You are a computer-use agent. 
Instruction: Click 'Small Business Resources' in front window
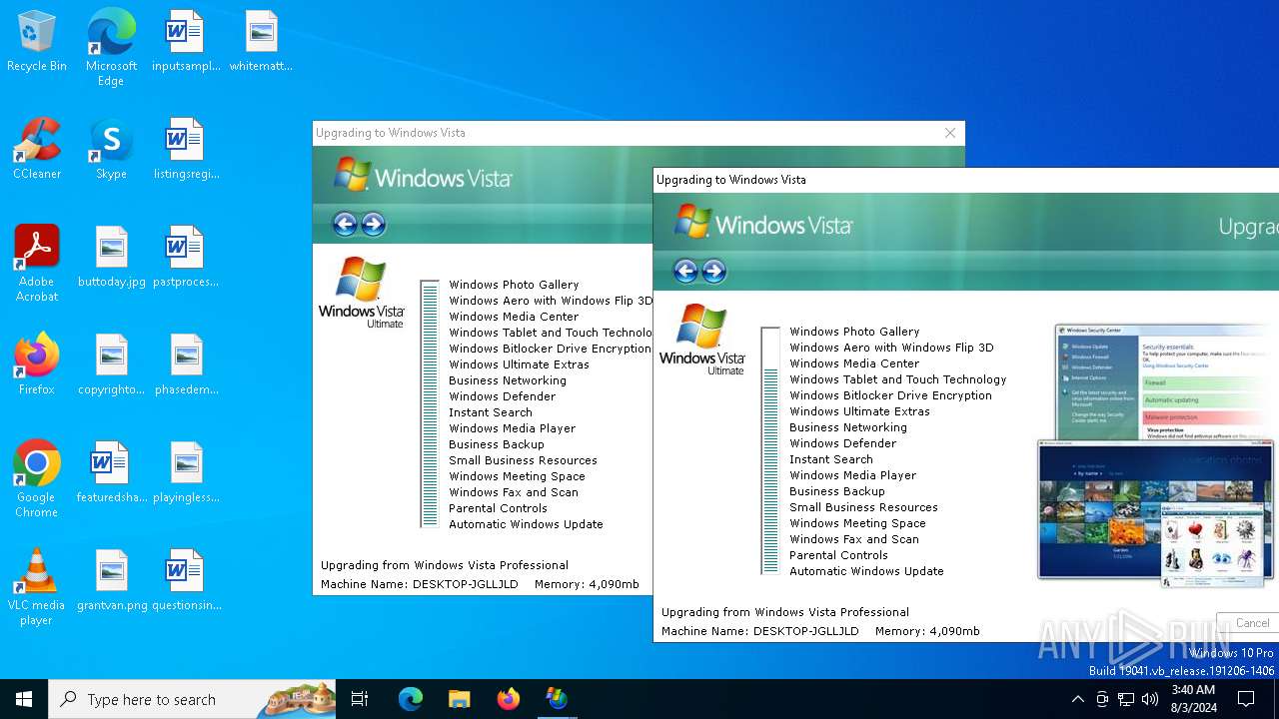(x=863, y=507)
